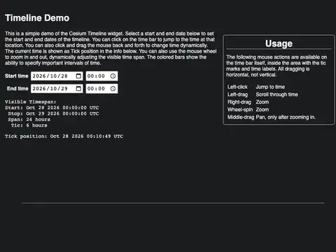Screen dimensions: 336x252
Task: Select day 29 in End date field
Action: pyautogui.click(x=64, y=89)
